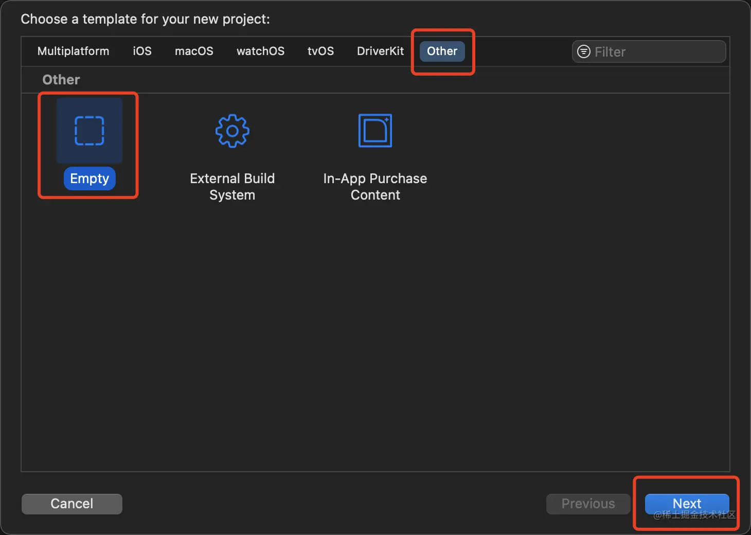The height and width of the screenshot is (535, 751).
Task: Click the Previous button
Action: coord(588,504)
